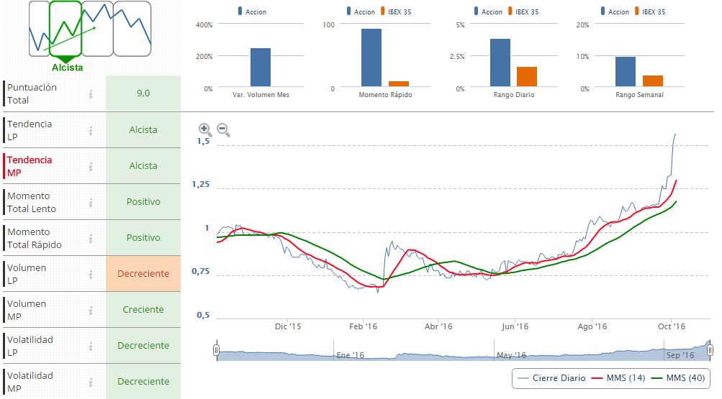Open info icon for Puntuación Total
This screenshot has width=722, height=399.
[91, 93]
